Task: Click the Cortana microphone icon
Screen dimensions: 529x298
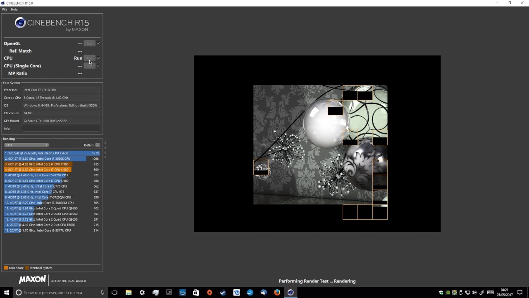Action: 102,293
